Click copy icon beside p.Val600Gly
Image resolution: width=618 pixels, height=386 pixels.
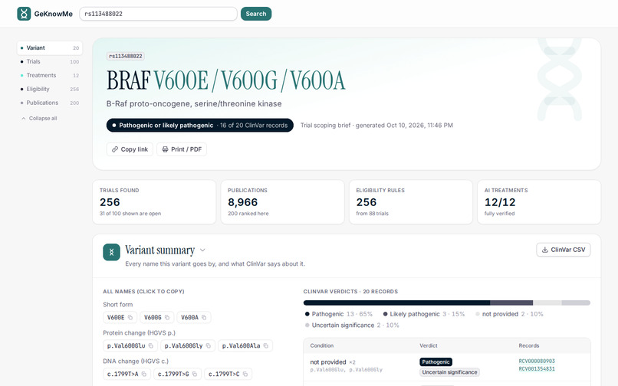point(208,346)
